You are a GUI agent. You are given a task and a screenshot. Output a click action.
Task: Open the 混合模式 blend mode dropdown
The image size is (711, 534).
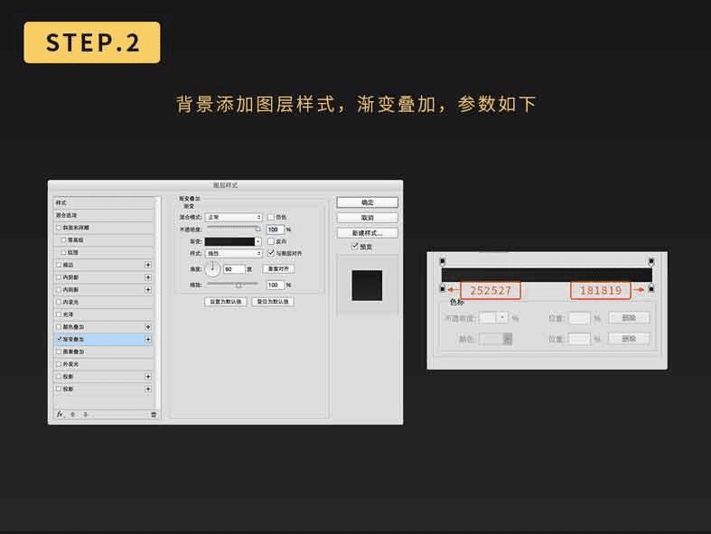233,218
